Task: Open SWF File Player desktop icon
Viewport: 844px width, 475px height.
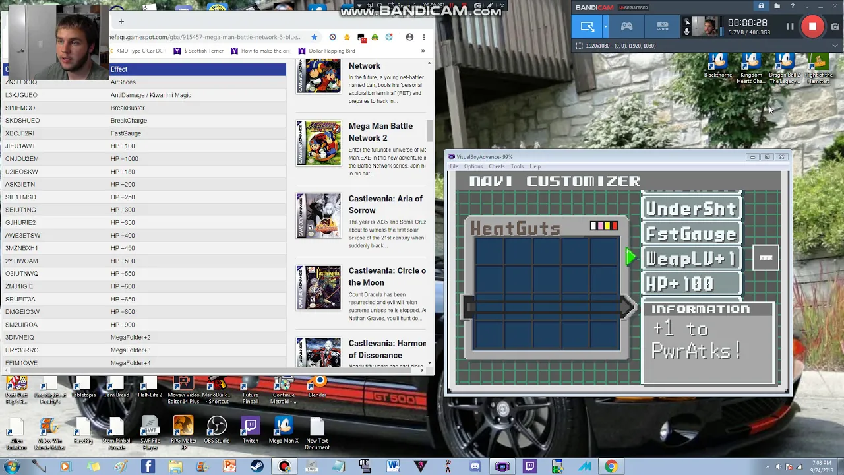Action: [x=150, y=433]
